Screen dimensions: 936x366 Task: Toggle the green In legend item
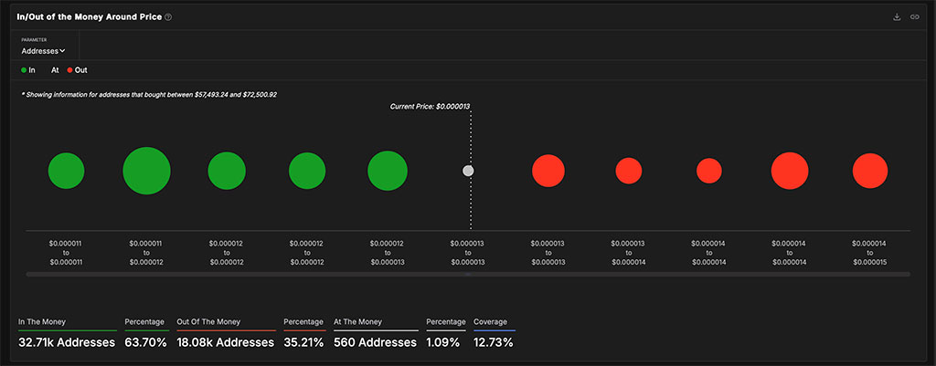coord(28,69)
